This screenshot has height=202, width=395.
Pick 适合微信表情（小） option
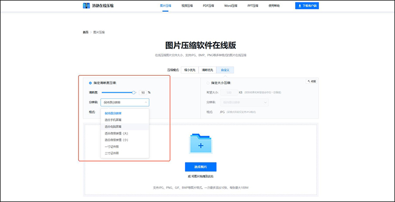tap(125, 139)
